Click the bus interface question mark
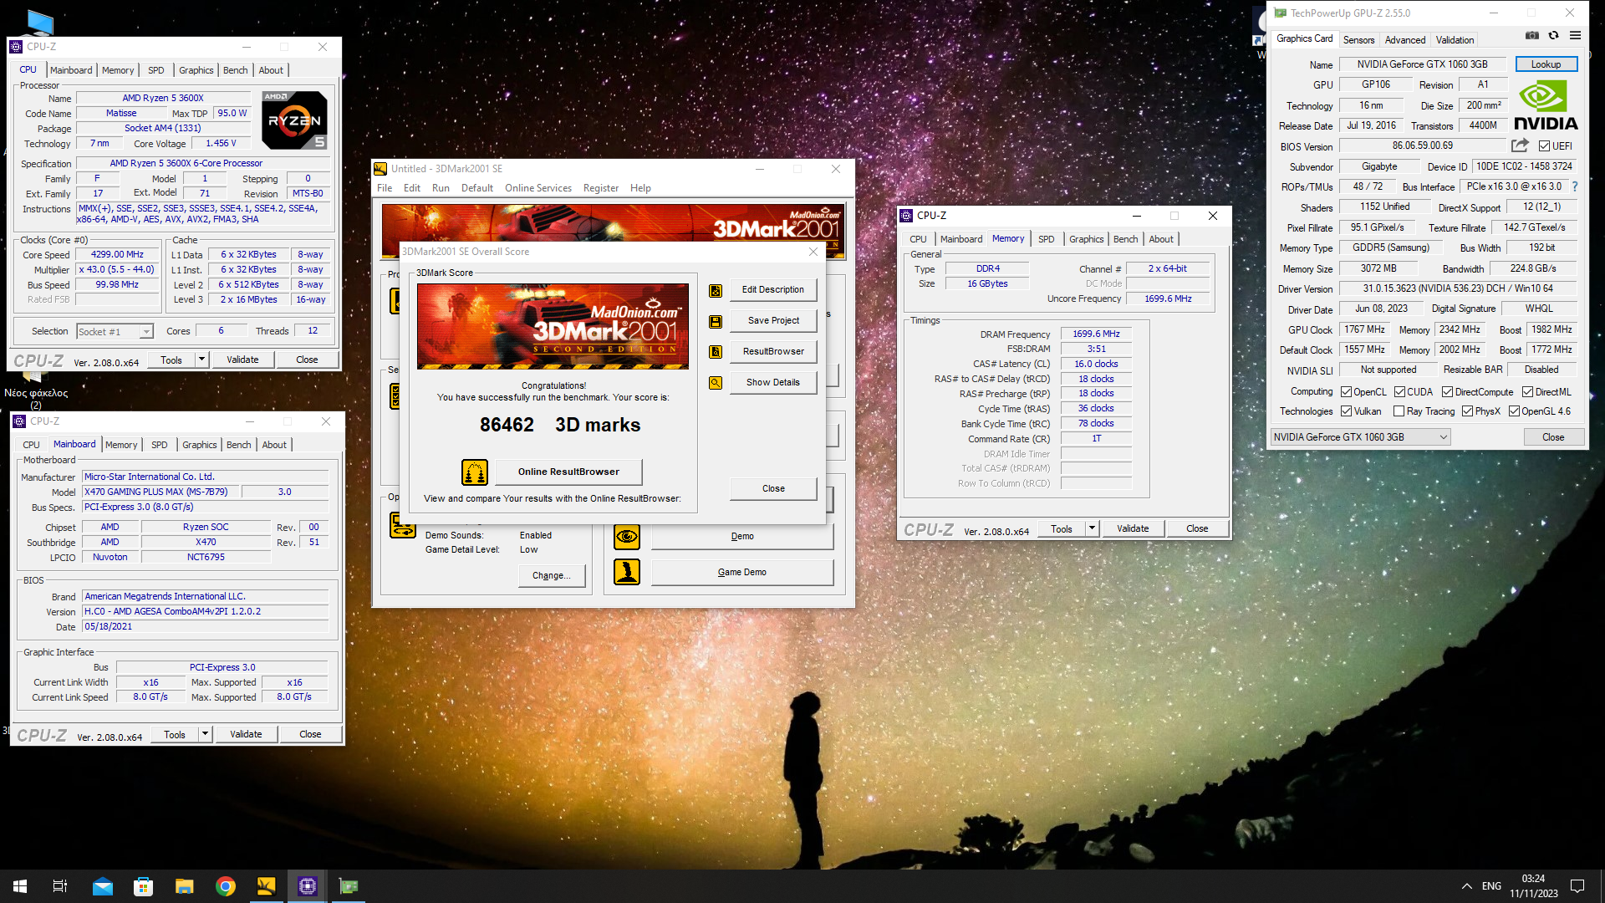The height and width of the screenshot is (903, 1605). pos(1575,186)
